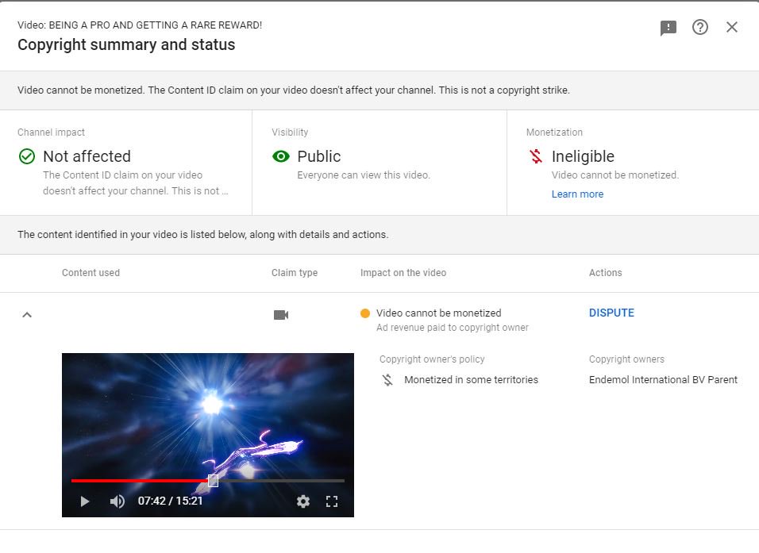Screen dimensions: 759x553
Task: Select 'Ad revenue paid to copyright owner' text
Action: pos(452,328)
